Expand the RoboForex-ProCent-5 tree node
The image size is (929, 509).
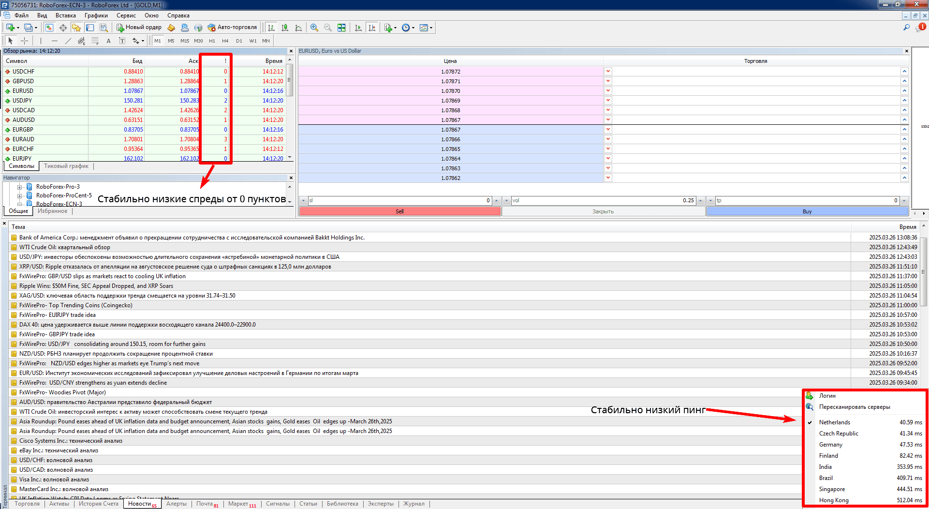click(20, 195)
